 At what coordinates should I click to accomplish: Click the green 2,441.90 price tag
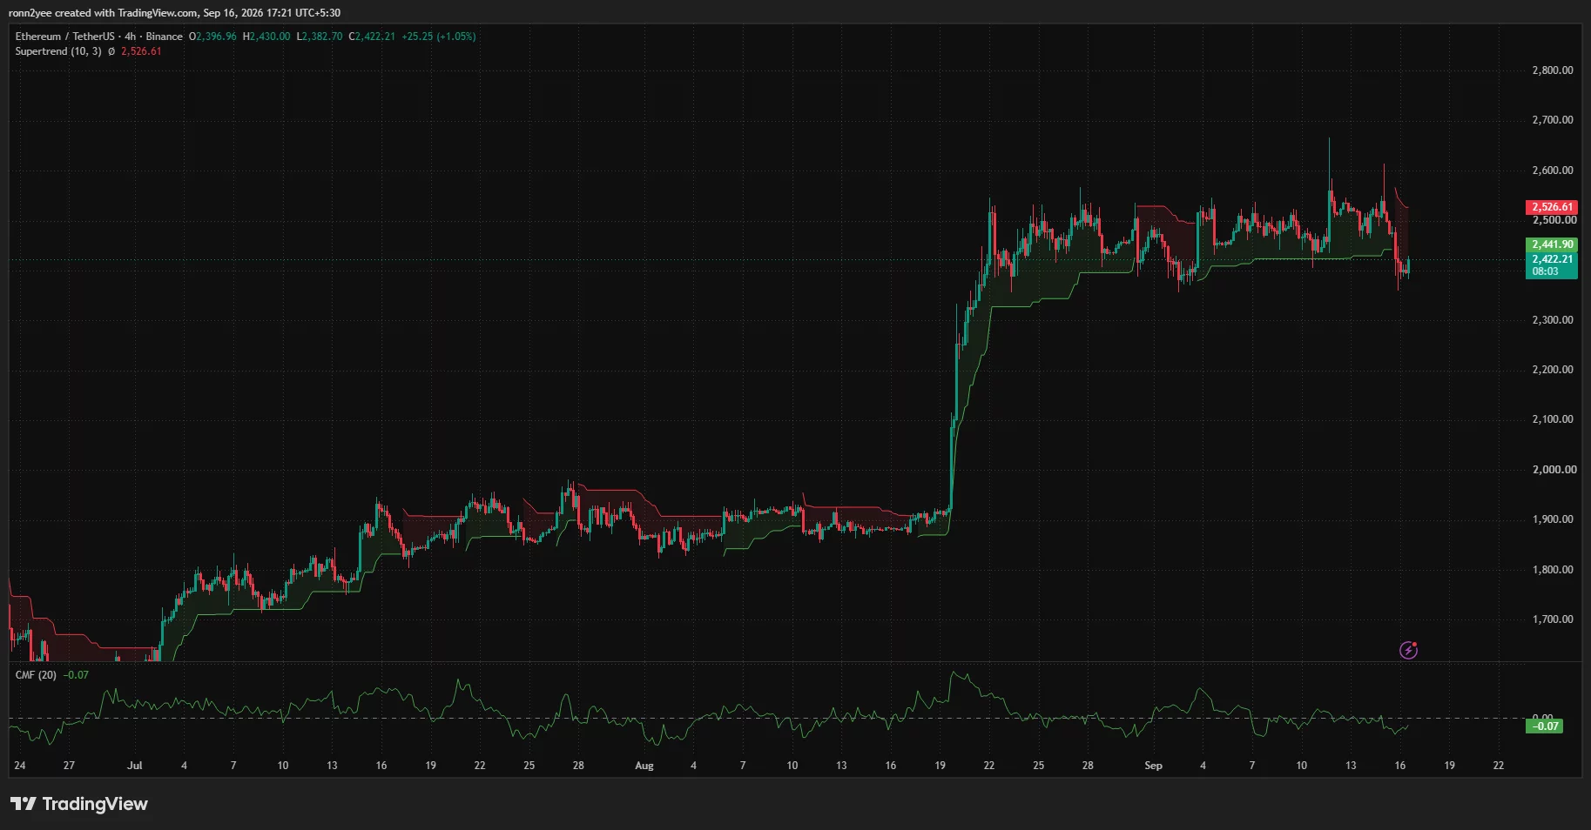(1552, 244)
